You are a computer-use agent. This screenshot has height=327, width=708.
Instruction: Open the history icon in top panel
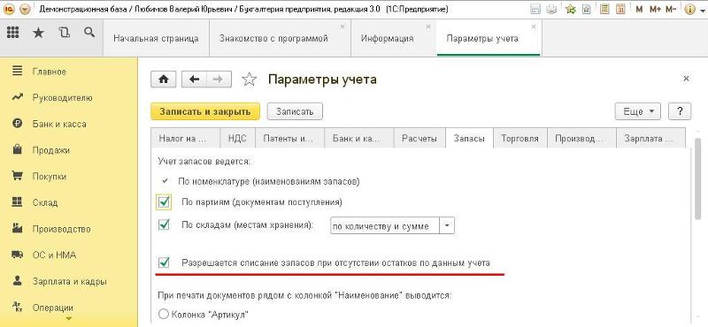coord(65,33)
